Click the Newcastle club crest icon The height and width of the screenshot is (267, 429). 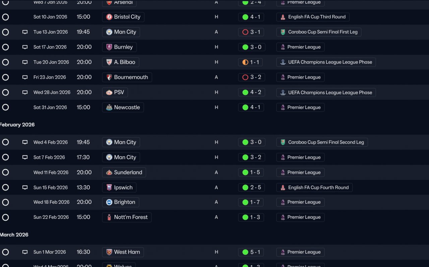[109, 107]
